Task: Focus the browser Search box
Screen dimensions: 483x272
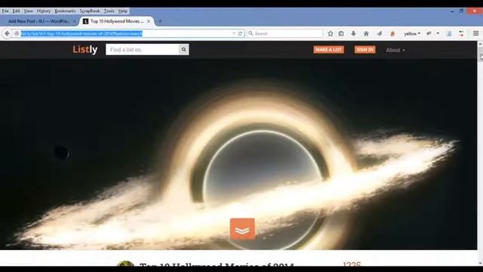Action: click(285, 33)
